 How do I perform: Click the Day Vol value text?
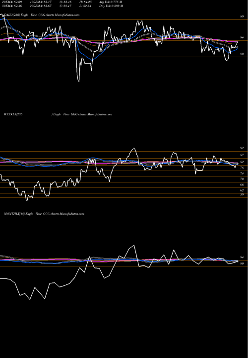[x=111, y=6]
